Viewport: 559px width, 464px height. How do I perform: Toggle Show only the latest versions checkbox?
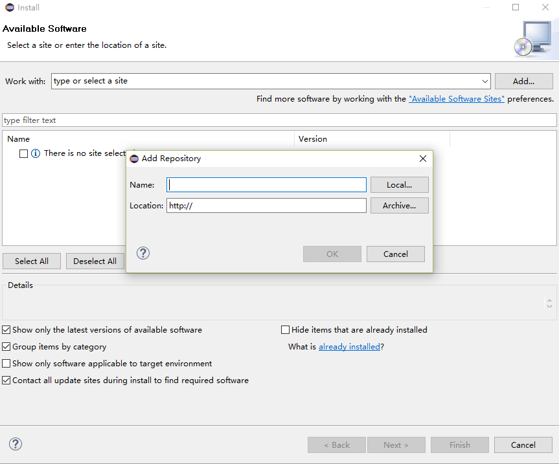click(x=6, y=330)
